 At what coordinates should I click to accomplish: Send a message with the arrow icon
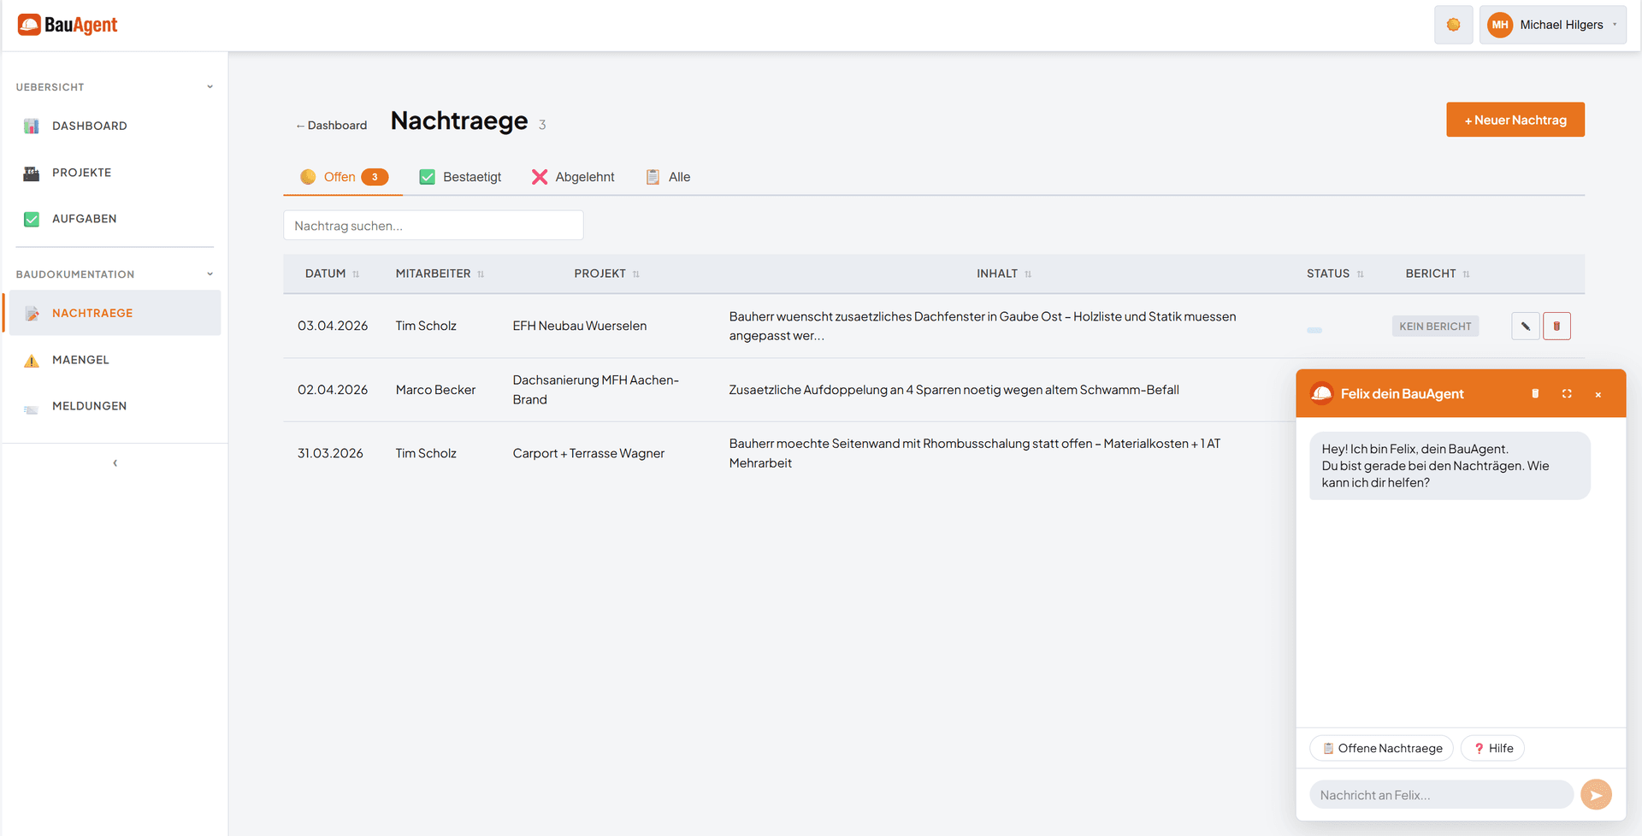[1597, 794]
